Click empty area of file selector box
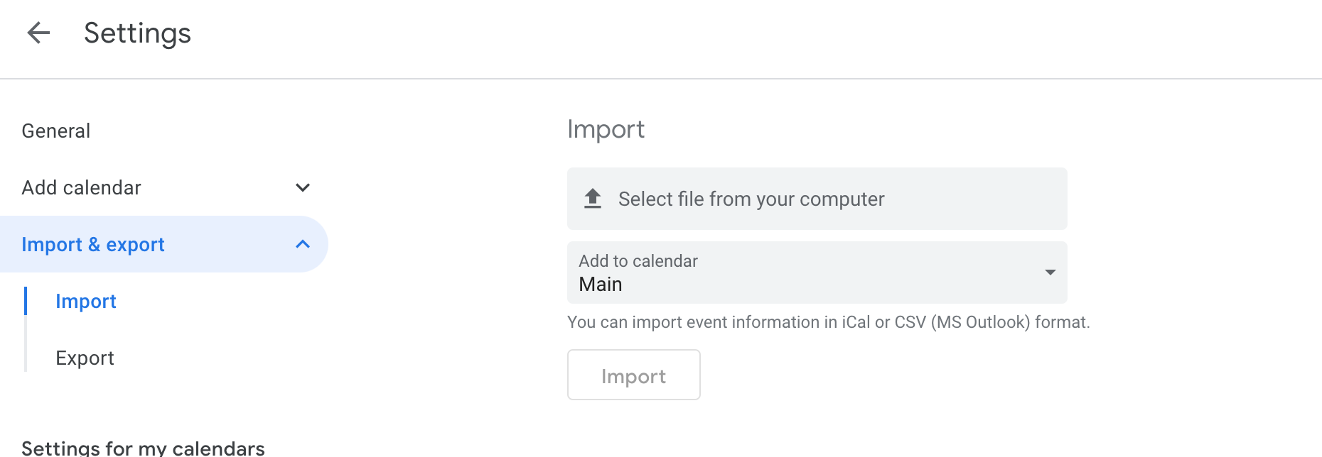Image resolution: width=1322 pixels, height=457 pixels. tap(981, 199)
